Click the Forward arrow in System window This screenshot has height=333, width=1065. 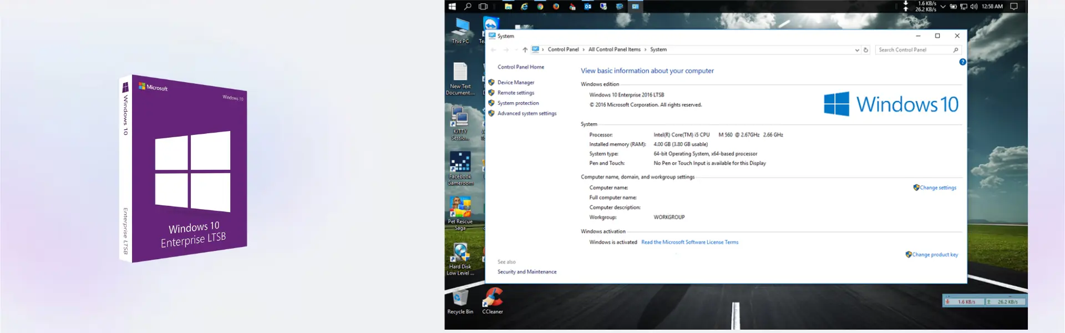click(505, 50)
